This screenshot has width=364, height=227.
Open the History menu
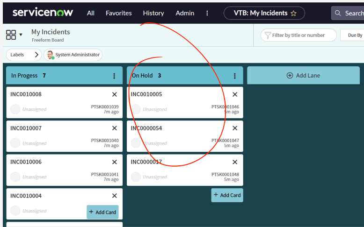tap(153, 13)
